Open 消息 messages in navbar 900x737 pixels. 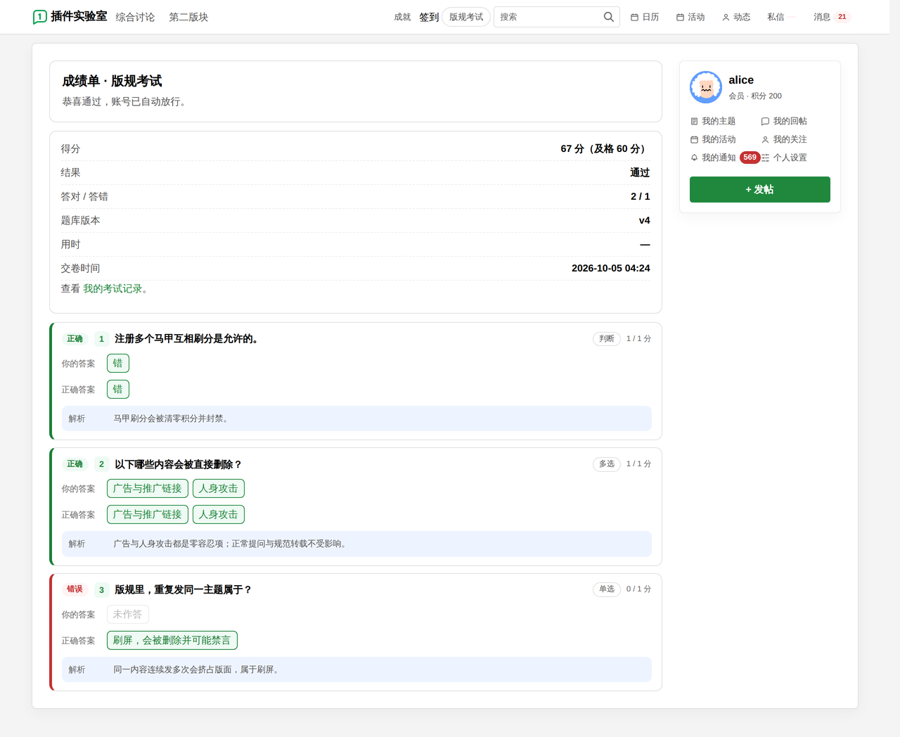pos(822,18)
